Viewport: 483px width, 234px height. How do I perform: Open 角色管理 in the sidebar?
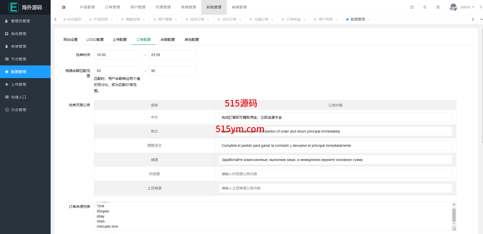coord(18,34)
